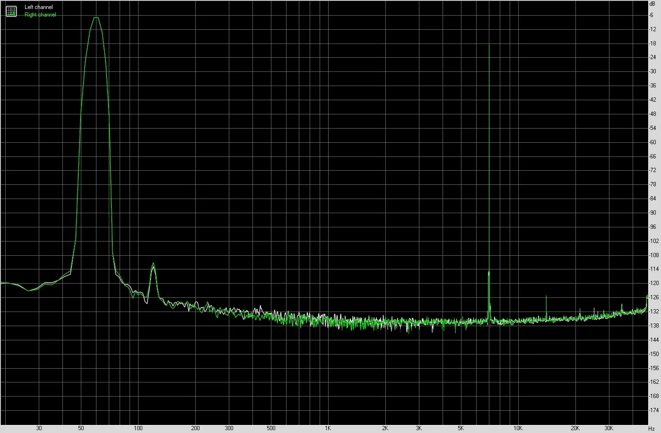Screen dimensions: 661x433
Task: Click the "dB" vertical axis unit label
Action: click(652, 3)
